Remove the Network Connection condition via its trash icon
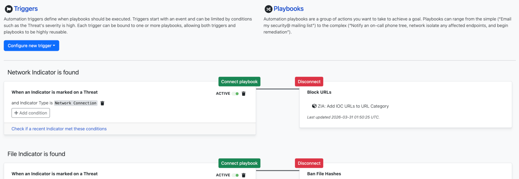The image size is (519, 179). [102, 103]
